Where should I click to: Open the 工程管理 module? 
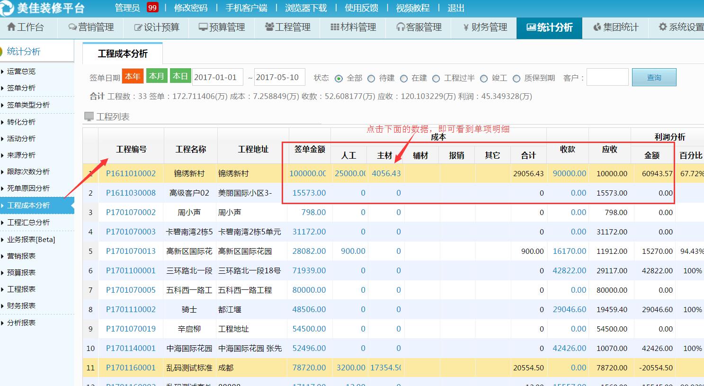[x=287, y=27]
